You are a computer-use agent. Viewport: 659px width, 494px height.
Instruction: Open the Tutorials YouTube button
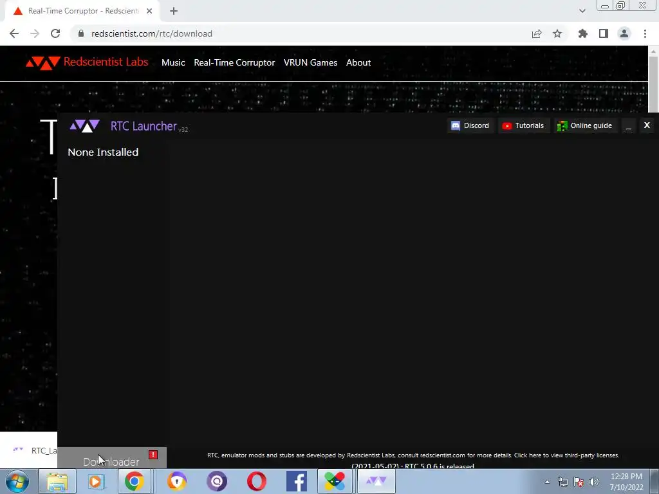524,125
